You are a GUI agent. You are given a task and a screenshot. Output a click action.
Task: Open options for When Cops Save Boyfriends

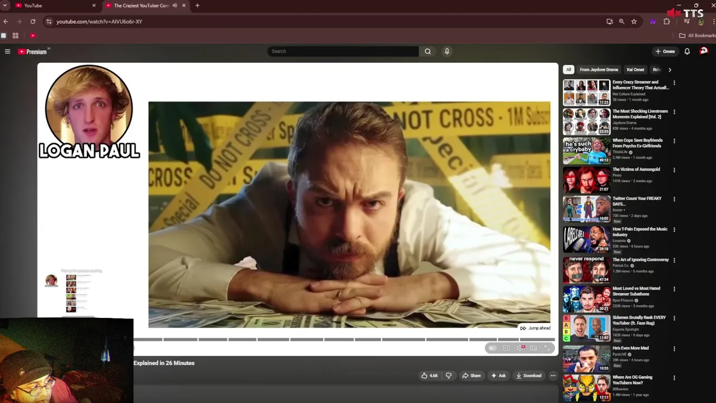click(x=674, y=141)
